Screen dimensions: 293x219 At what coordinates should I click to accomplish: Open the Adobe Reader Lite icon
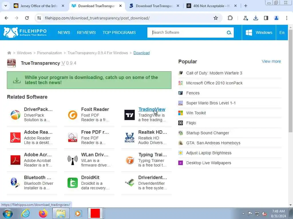tap(15, 137)
